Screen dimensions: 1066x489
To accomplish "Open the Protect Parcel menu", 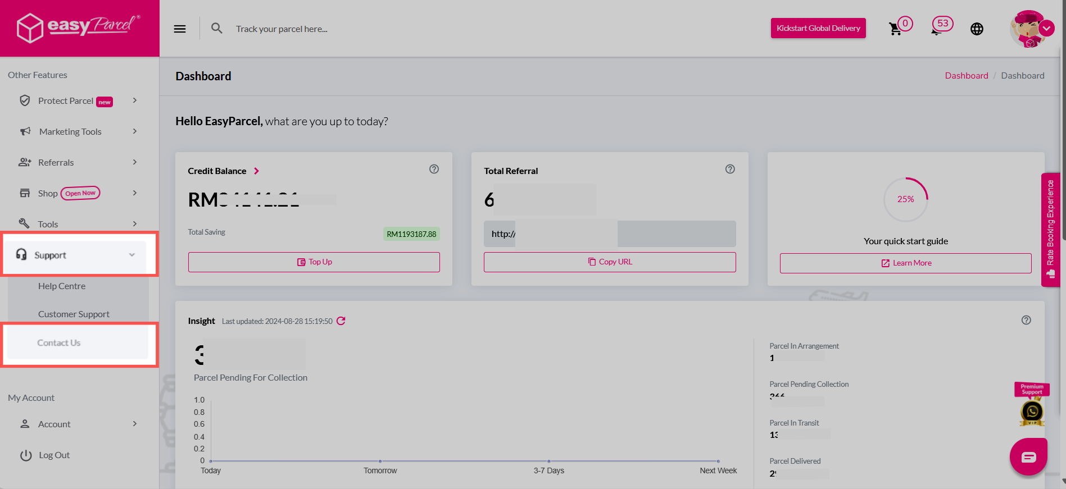I will tap(79, 100).
